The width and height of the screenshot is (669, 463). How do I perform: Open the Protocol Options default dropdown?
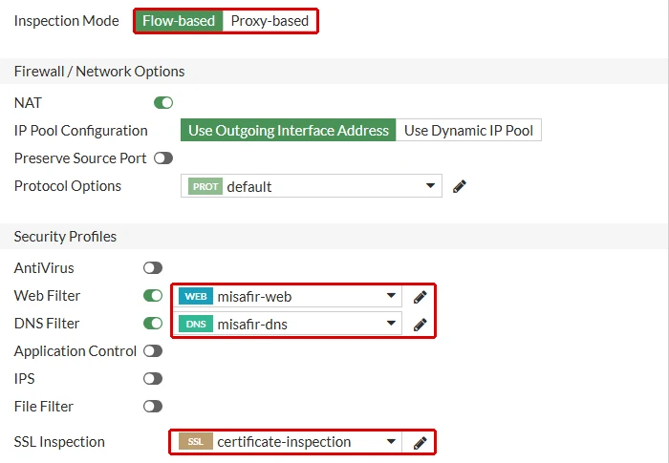312,186
